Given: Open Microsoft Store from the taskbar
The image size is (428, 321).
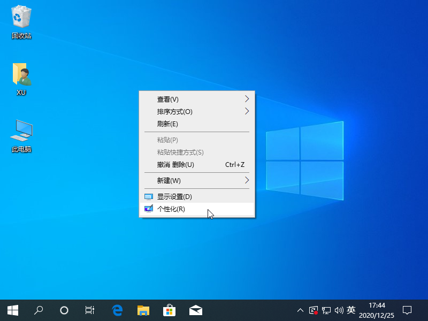Looking at the screenshot, I should click(x=170, y=310).
